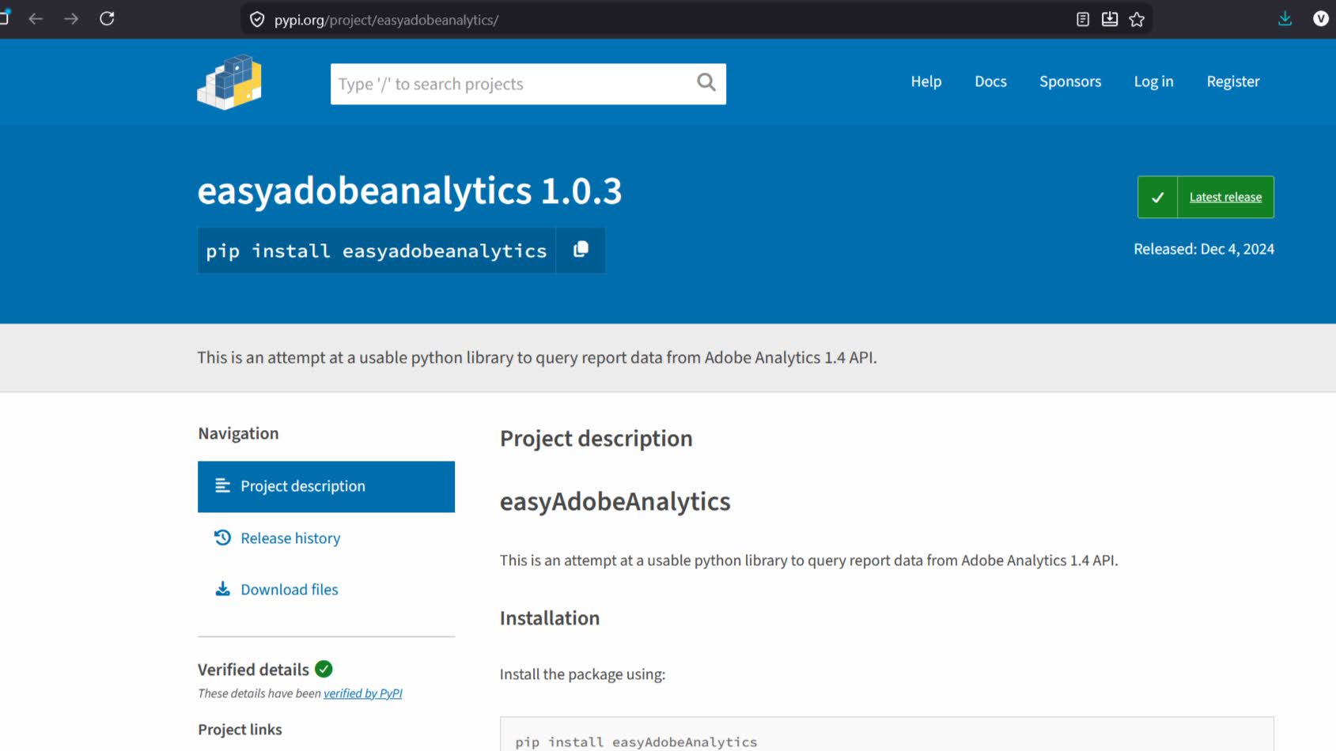Click the search magnifier icon
Viewport: 1336px width, 751px height.
click(706, 82)
